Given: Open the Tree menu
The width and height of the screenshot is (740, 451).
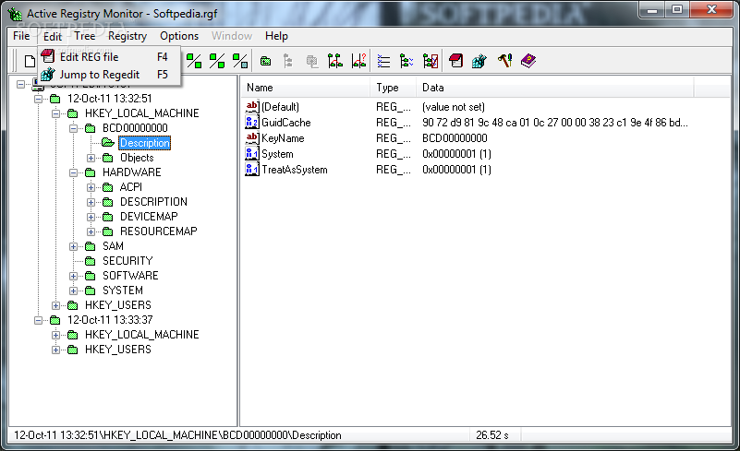Looking at the screenshot, I should click(x=85, y=36).
